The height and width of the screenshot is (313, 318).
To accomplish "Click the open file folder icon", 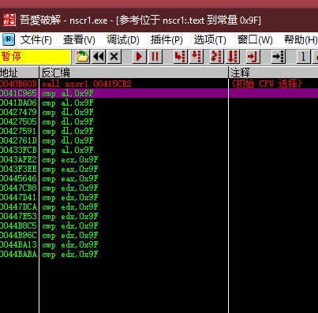I will [x=82, y=56].
